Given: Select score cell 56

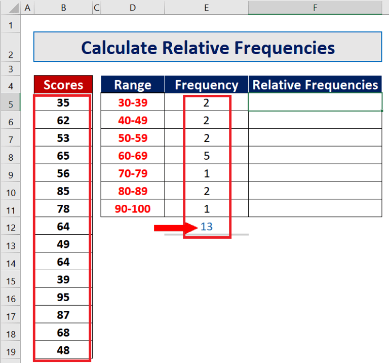Looking at the screenshot, I should click(x=63, y=173).
